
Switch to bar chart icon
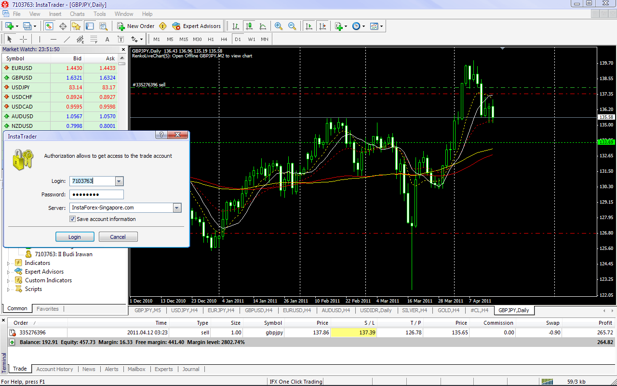tap(236, 26)
